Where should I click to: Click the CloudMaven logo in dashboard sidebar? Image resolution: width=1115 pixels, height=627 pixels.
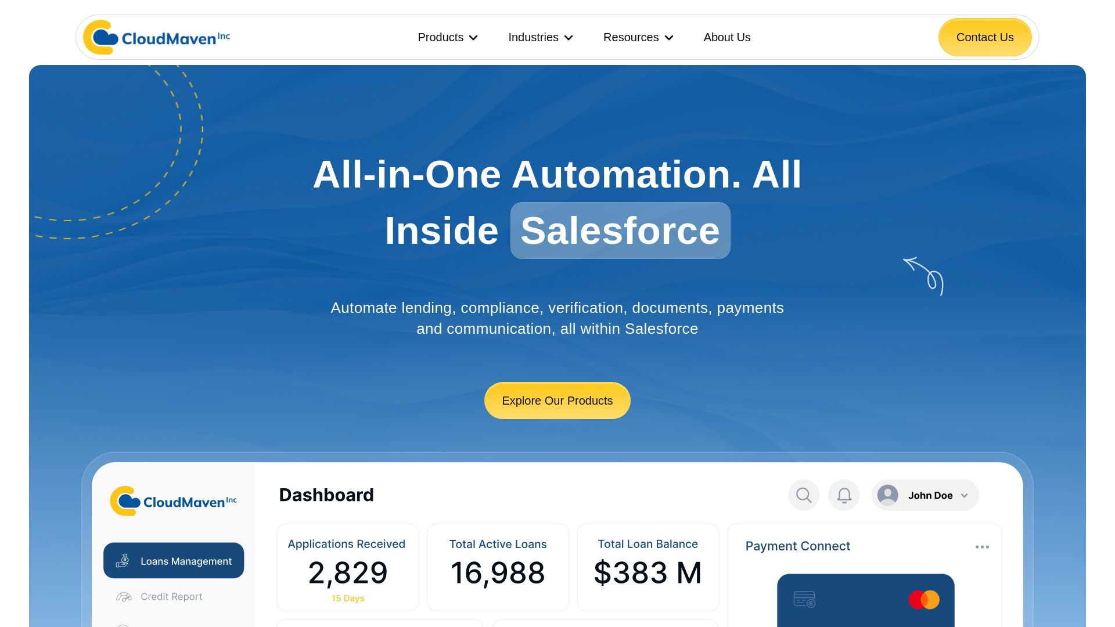pos(174,501)
